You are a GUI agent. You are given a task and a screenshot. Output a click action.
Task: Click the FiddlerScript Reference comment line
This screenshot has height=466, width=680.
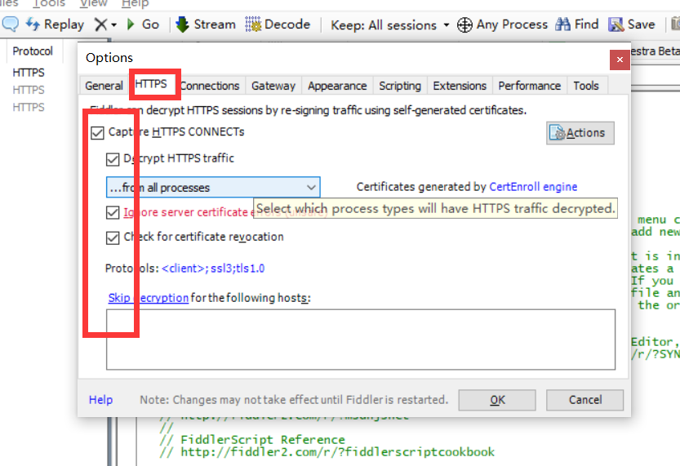tap(252, 440)
